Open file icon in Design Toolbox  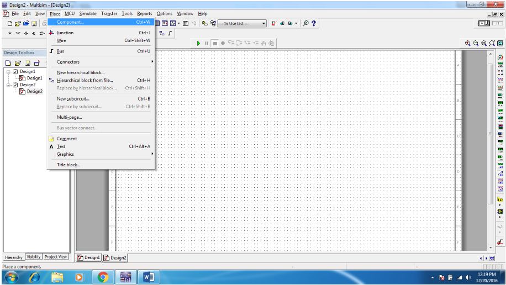[x=18, y=63]
